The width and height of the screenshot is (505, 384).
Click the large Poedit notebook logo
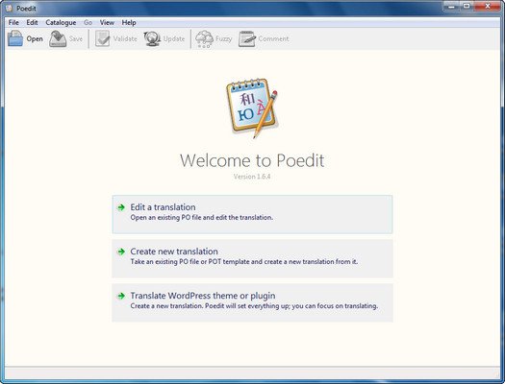click(x=252, y=108)
